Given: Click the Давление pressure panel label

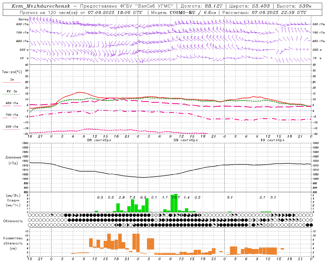Looking at the screenshot, I should pyautogui.click(x=13, y=158).
